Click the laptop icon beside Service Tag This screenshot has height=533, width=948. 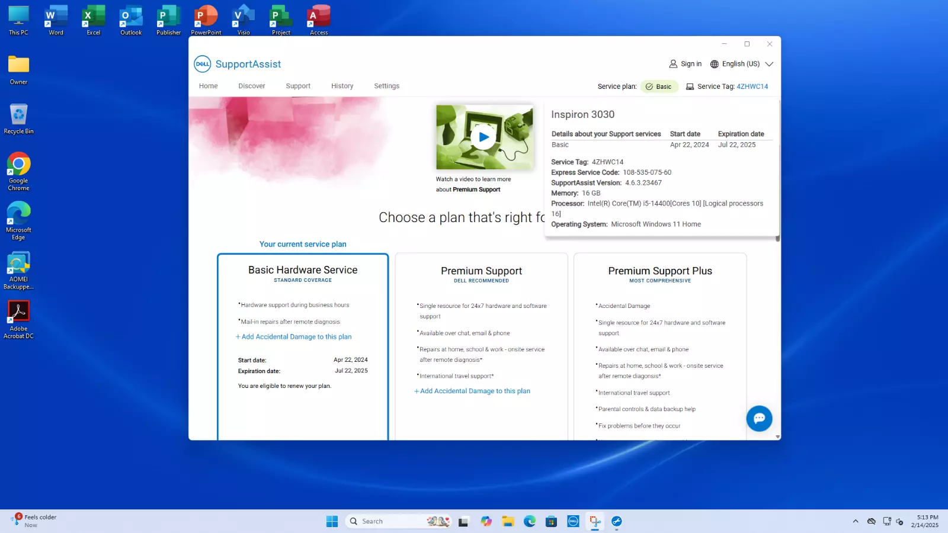[690, 86]
